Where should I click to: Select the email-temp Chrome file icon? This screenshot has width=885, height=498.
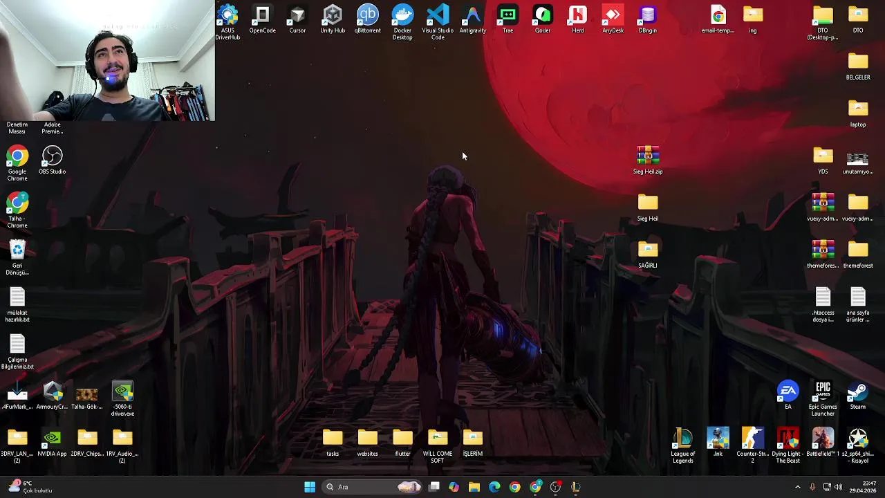(x=718, y=20)
